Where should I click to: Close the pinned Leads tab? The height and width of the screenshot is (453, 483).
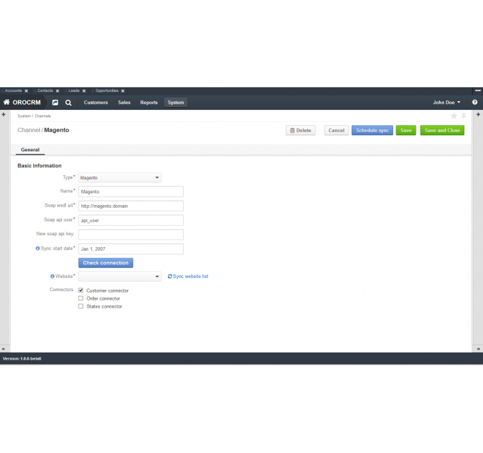pos(84,91)
